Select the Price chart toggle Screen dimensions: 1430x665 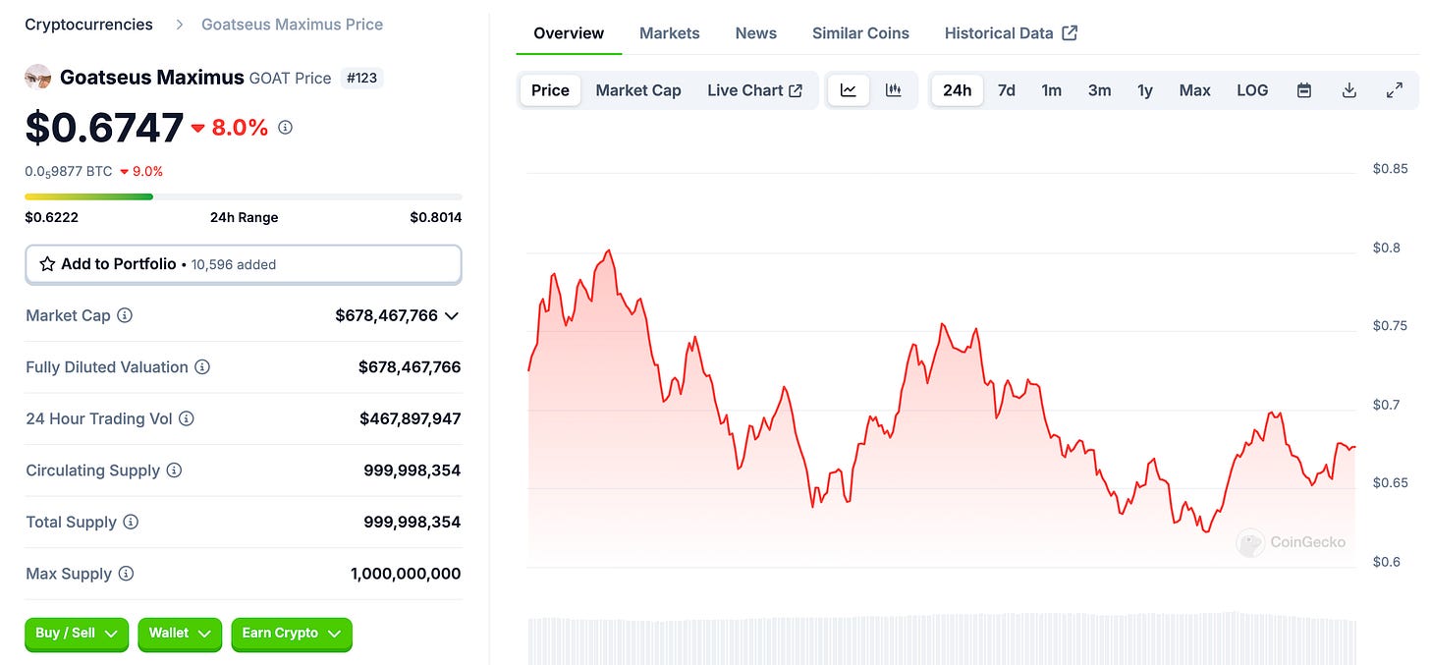(x=550, y=90)
